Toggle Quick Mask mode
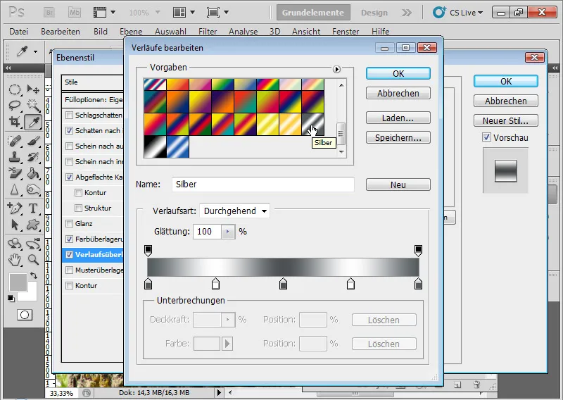This screenshot has width=563, height=400. [25, 315]
